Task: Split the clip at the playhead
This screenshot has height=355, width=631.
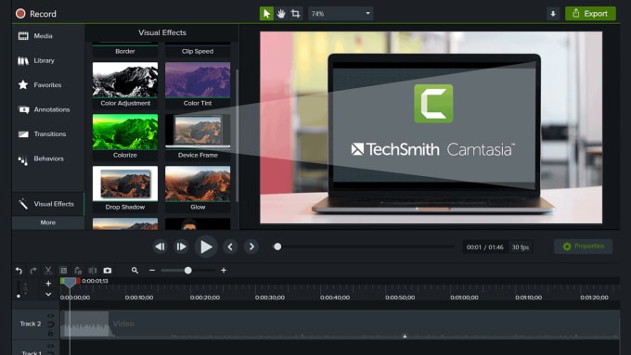Action: coord(93,271)
